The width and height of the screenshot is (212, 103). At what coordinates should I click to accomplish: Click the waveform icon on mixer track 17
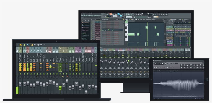coord(77,51)
